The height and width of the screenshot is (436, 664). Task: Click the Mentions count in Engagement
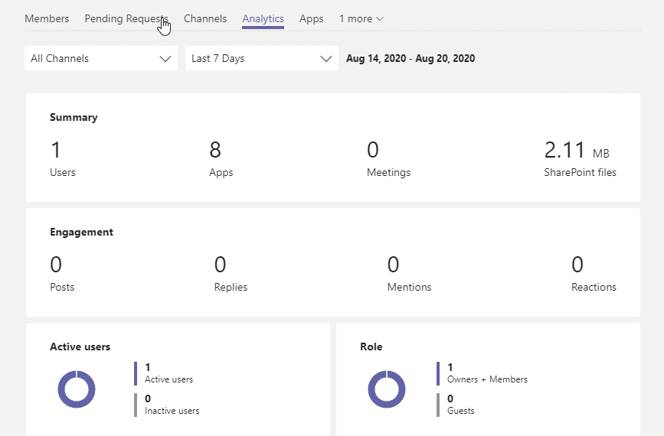[393, 265]
